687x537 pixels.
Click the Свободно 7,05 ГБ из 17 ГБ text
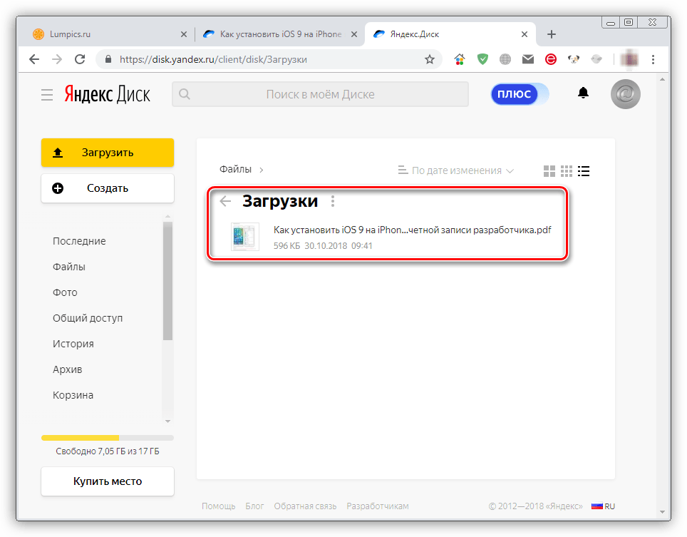tap(108, 451)
